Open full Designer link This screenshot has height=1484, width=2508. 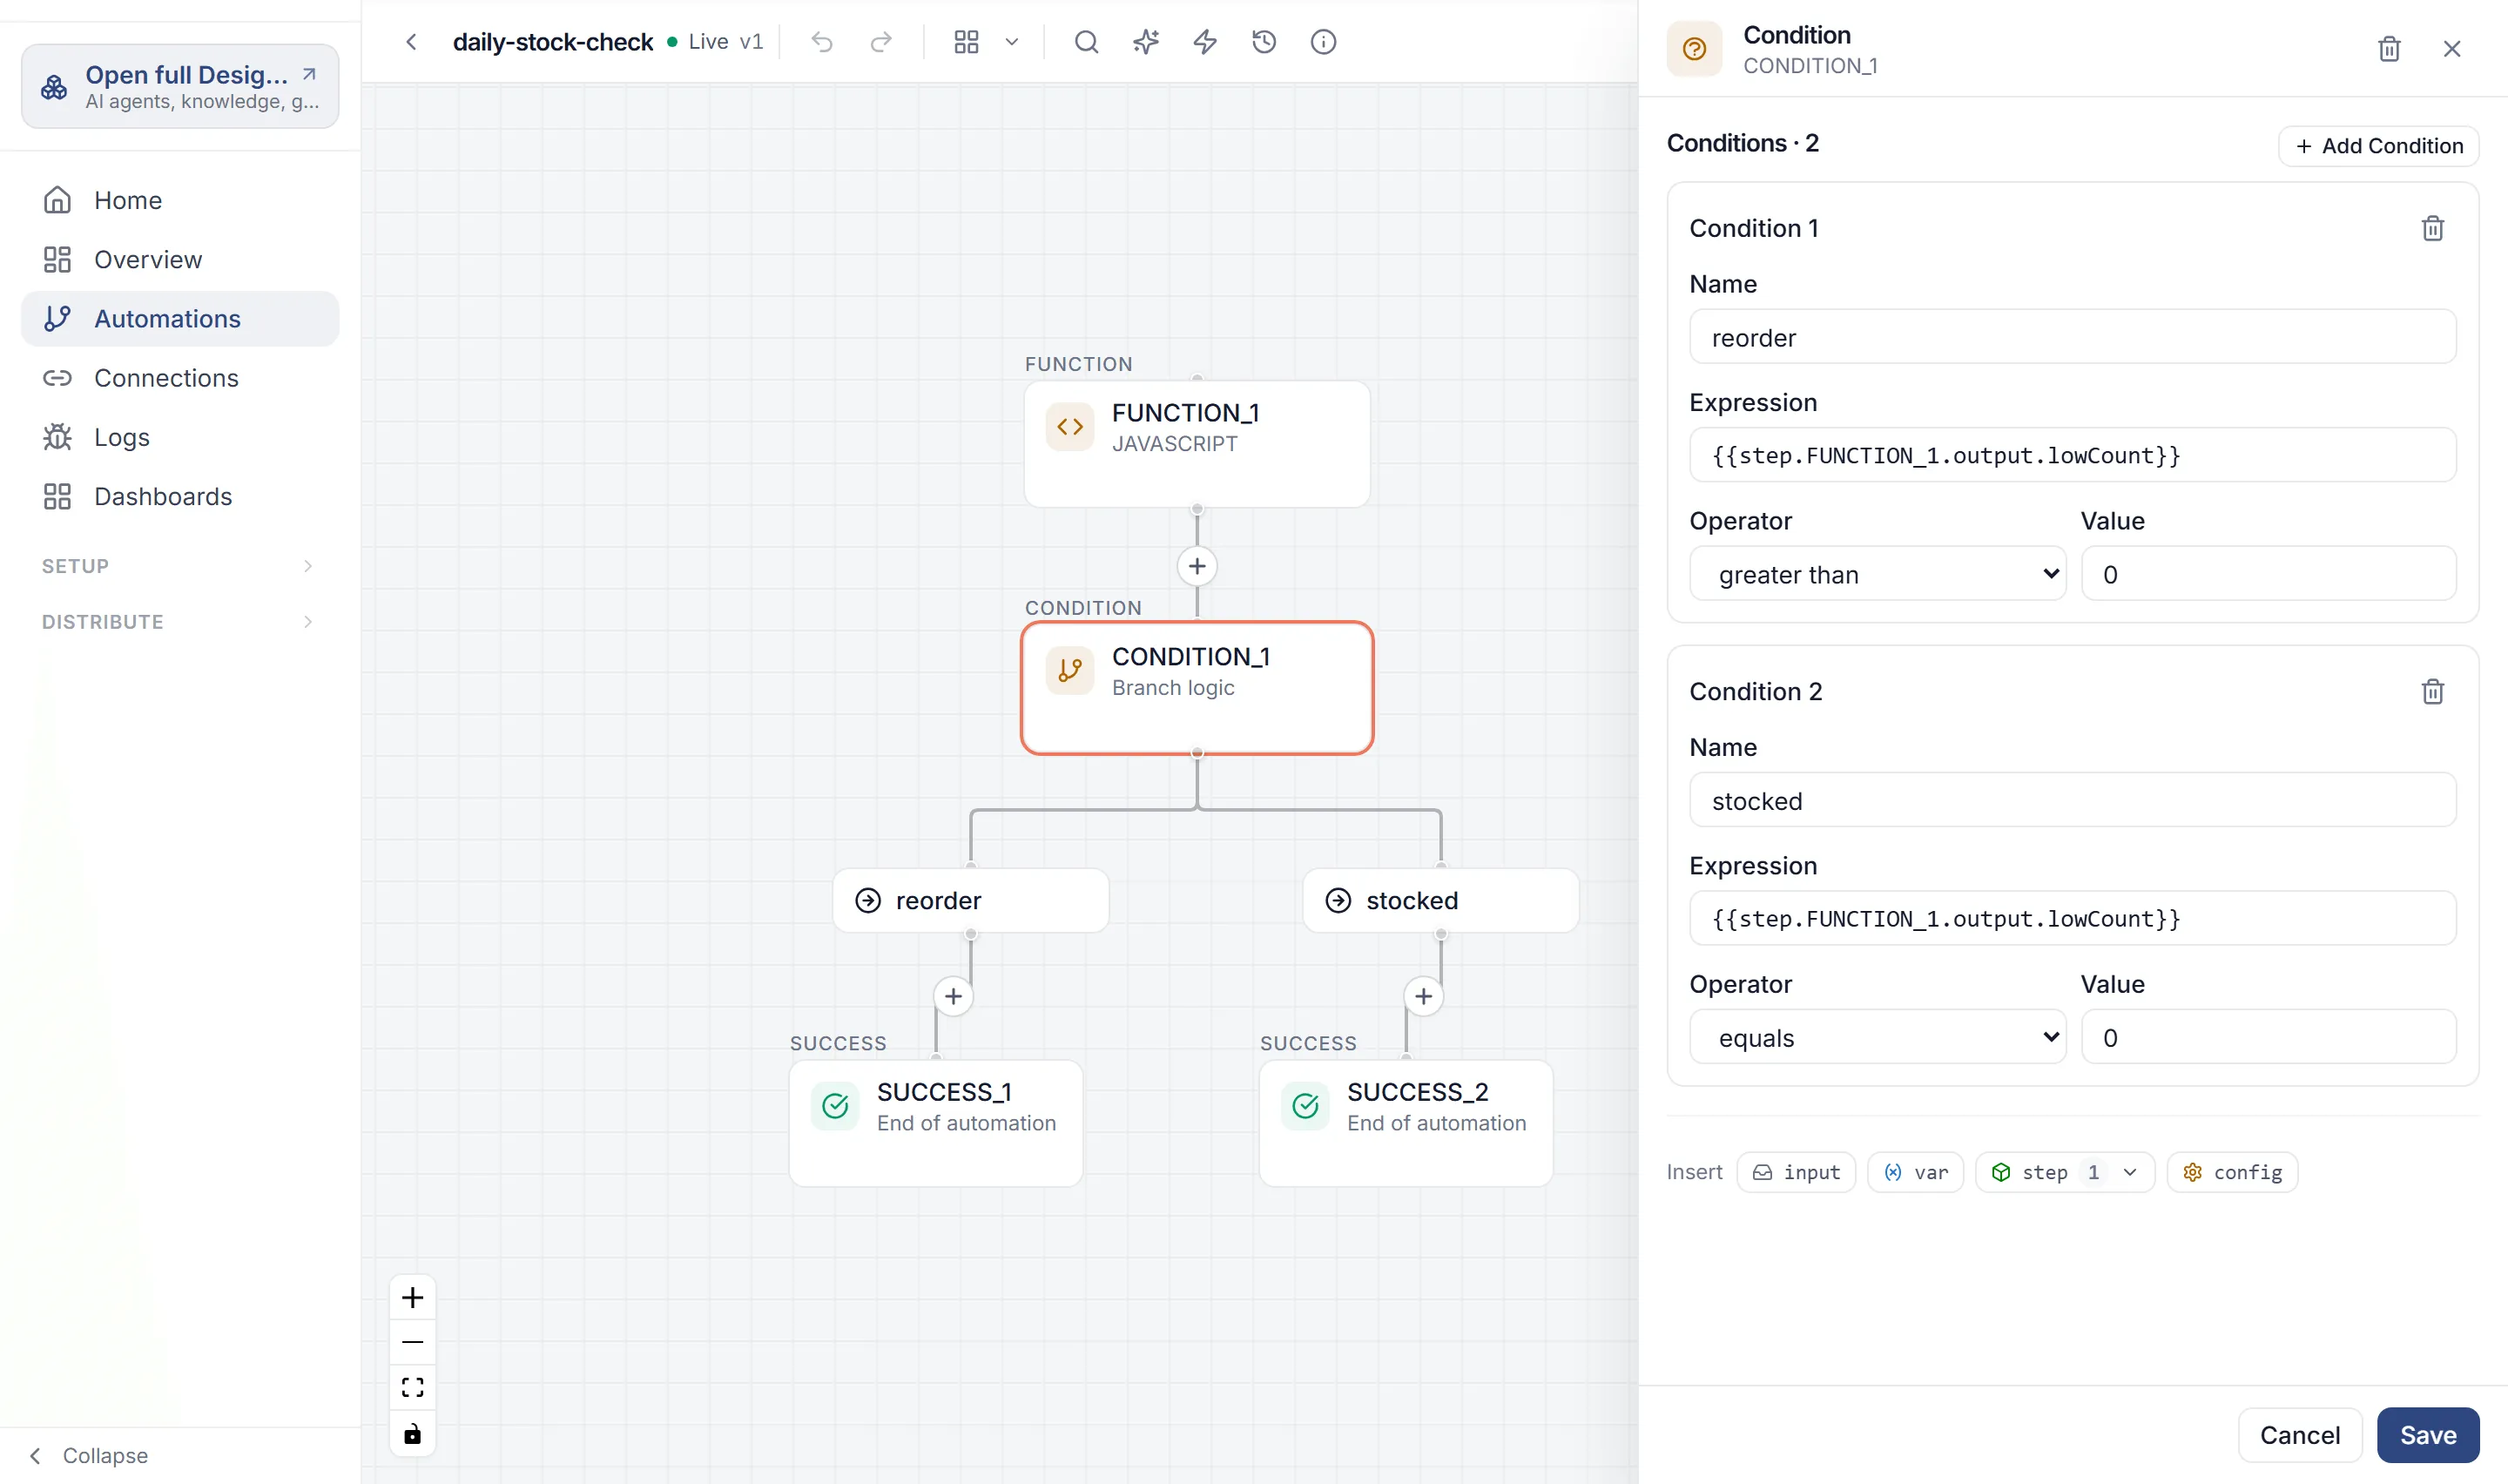coord(180,86)
